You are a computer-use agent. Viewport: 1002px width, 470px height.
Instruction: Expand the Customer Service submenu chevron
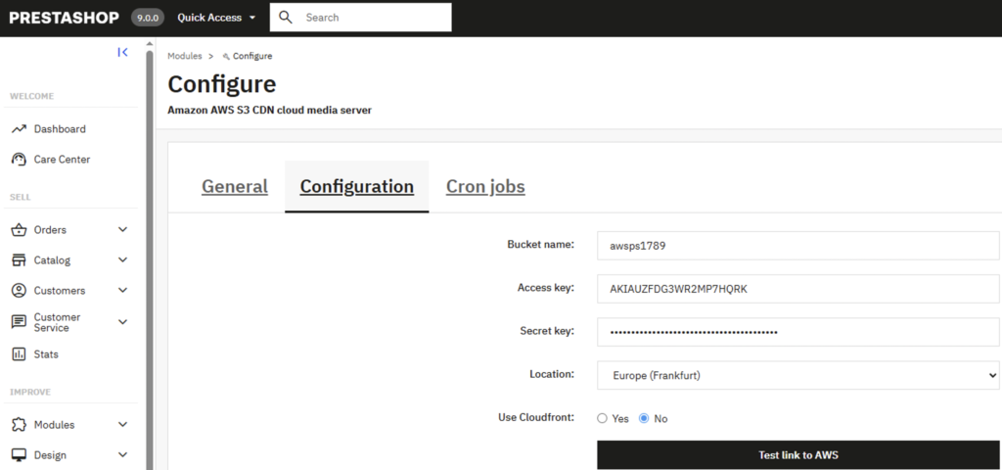pos(122,322)
